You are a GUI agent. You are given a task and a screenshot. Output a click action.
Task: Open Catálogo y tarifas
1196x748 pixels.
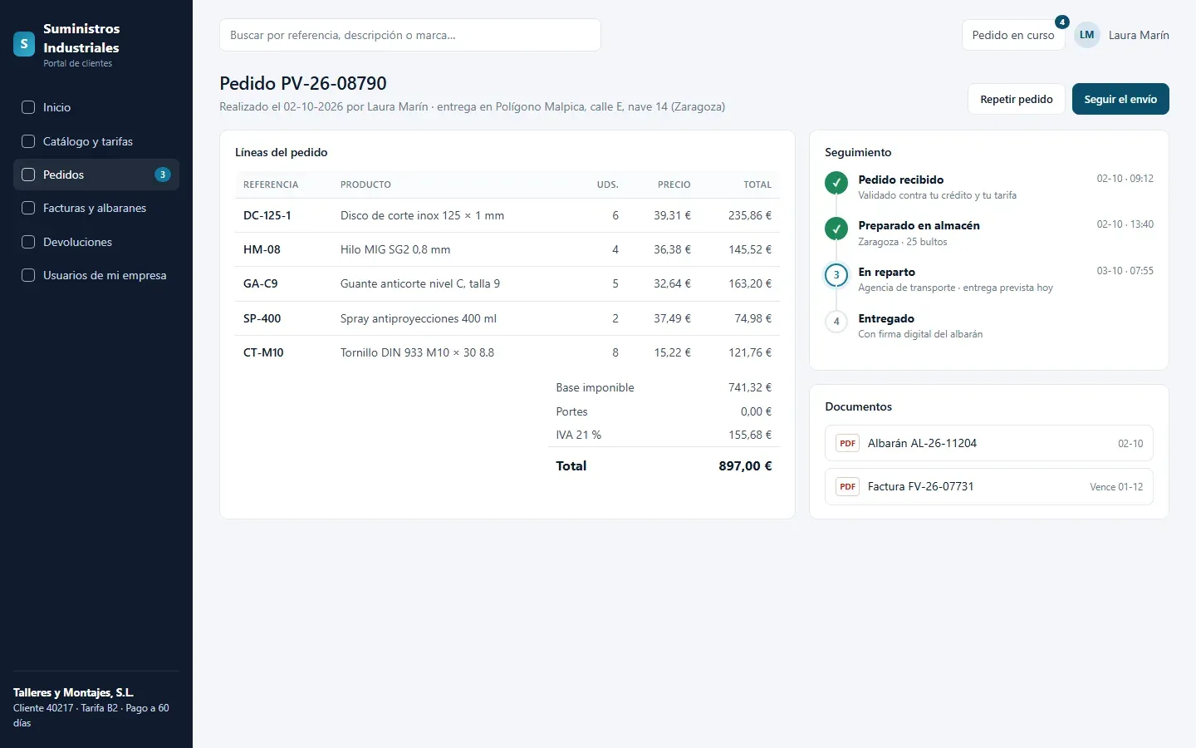(96, 141)
